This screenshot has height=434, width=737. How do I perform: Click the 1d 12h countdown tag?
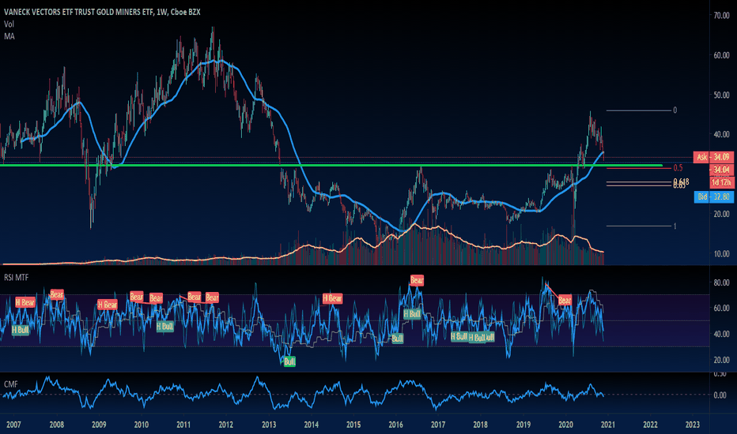tap(721, 182)
